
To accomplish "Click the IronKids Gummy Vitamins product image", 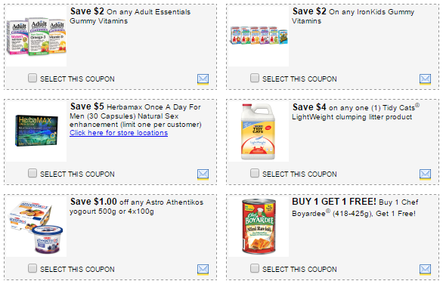I will click(x=259, y=35).
